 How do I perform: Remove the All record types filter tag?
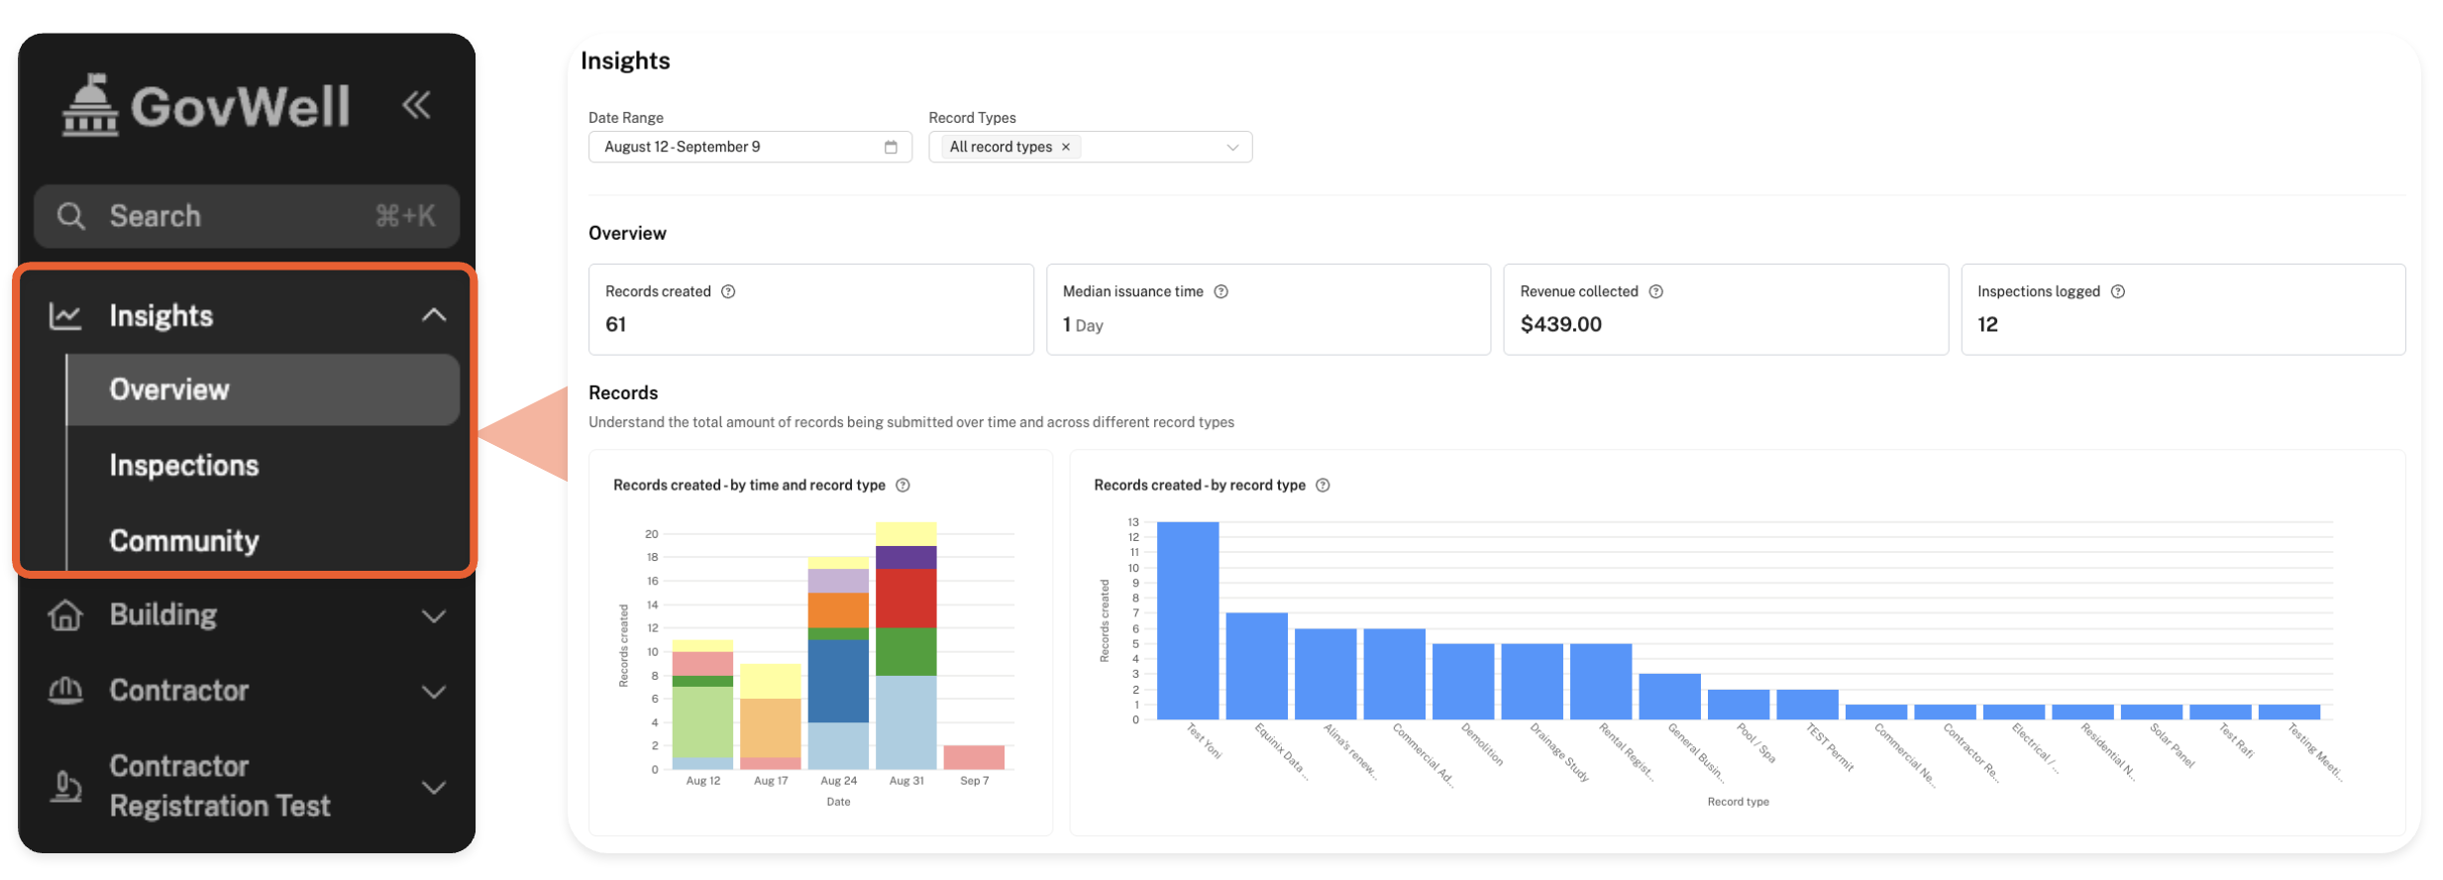pyautogui.click(x=1066, y=147)
